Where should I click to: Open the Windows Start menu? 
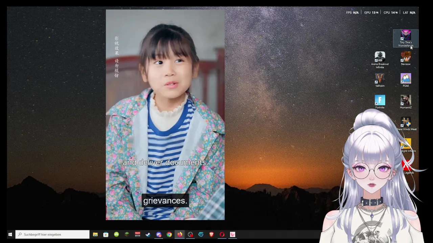[x=10, y=234]
